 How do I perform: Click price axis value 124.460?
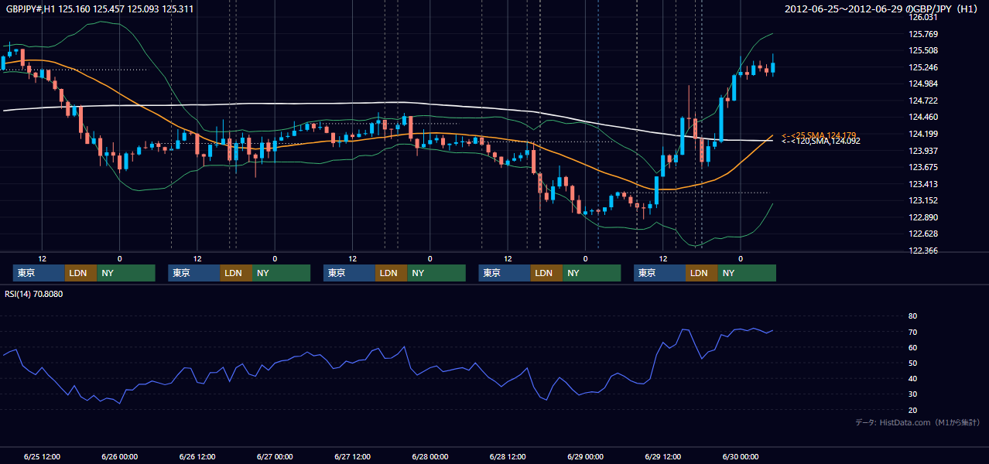[x=922, y=117]
